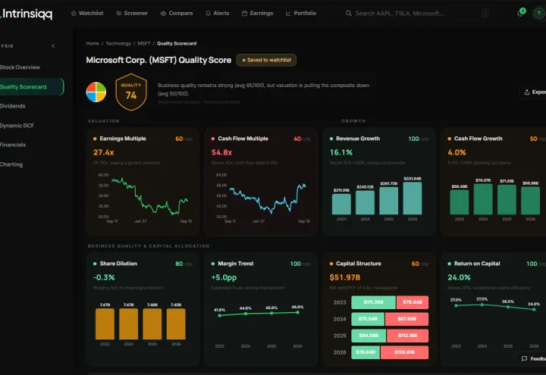Click the 16.1% revenue growth value
The width and height of the screenshot is (546, 375).
(341, 152)
